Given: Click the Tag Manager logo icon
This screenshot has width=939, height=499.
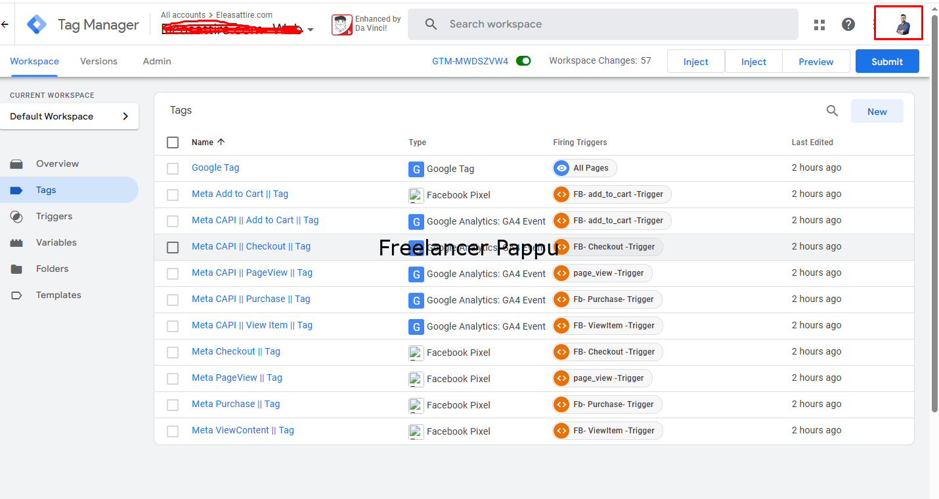Looking at the screenshot, I should click(37, 25).
